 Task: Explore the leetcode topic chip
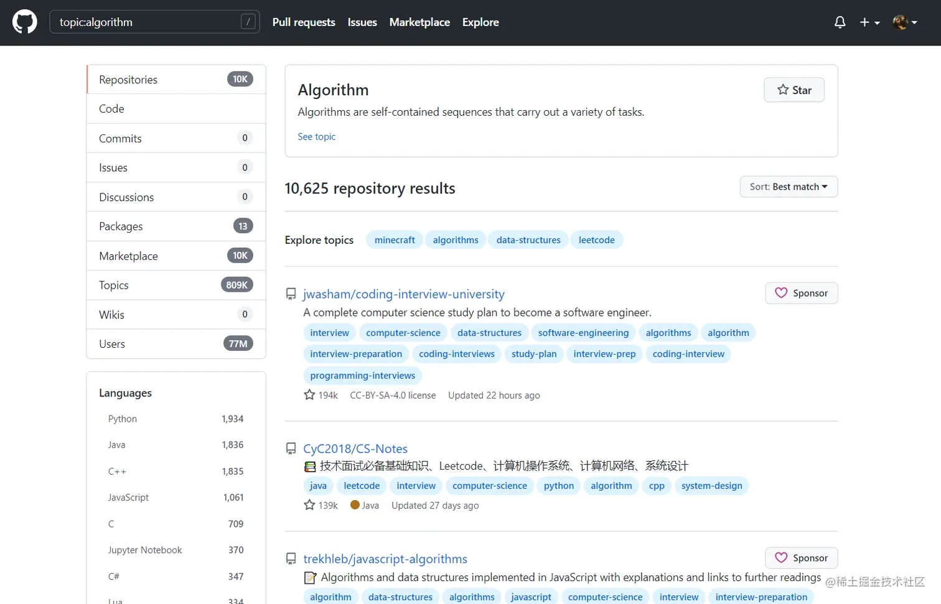tap(596, 239)
